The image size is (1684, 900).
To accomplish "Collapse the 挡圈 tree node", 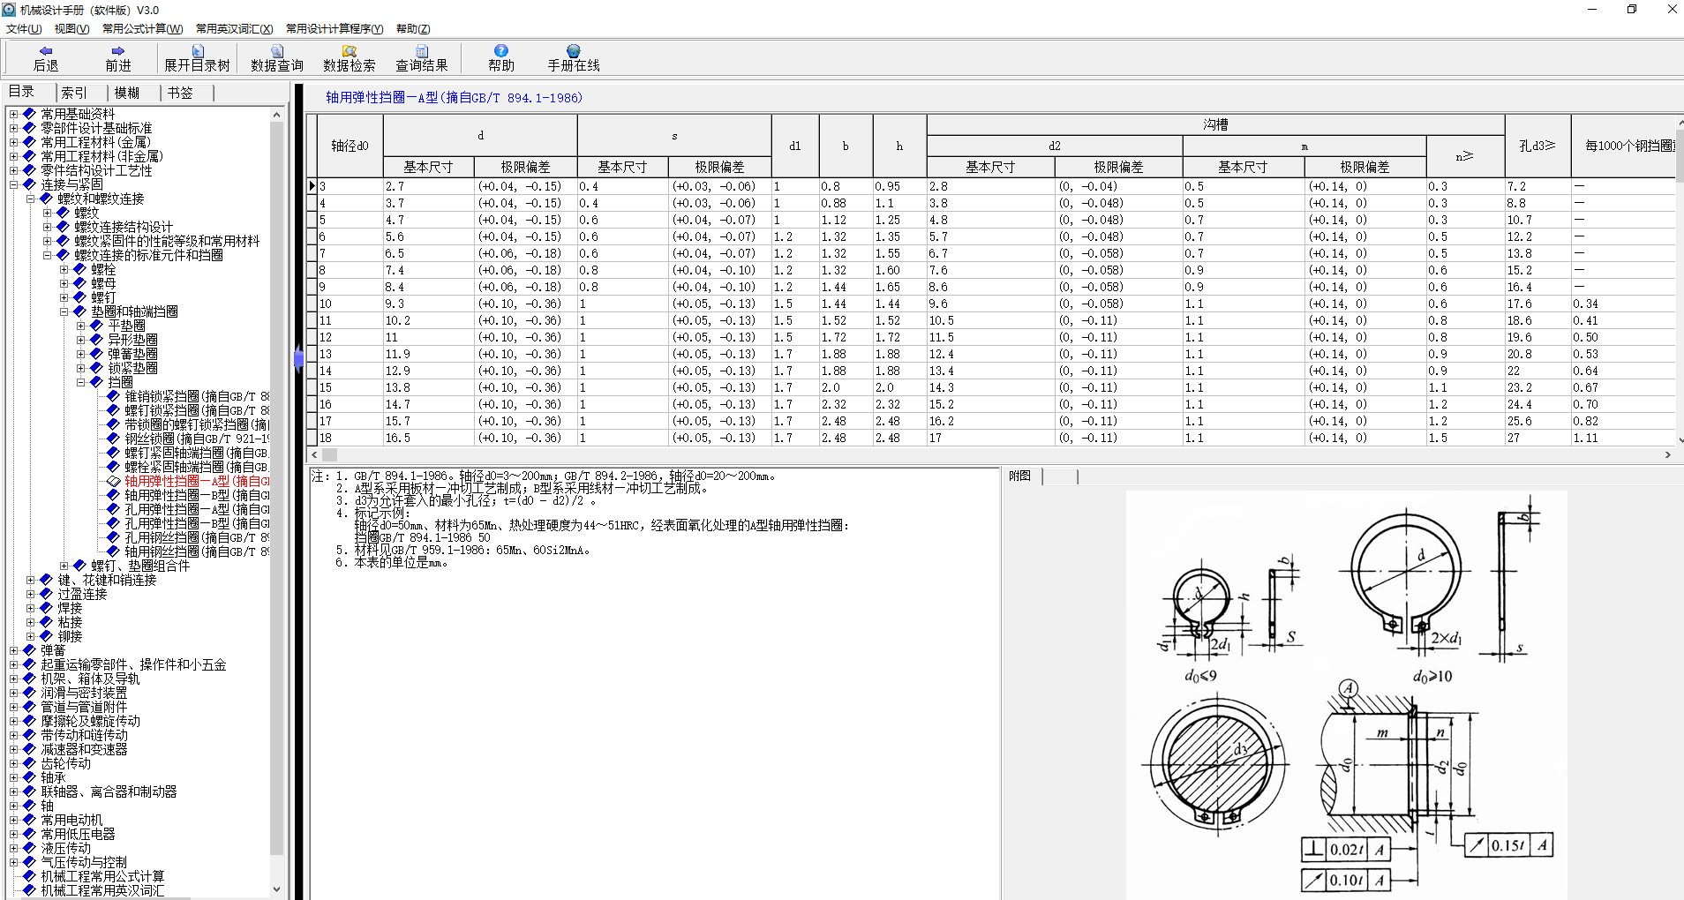I will (80, 382).
